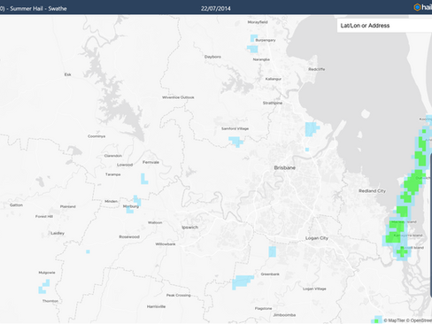The image size is (432, 324).
Task: Click the Mulgowie label
Action: pyautogui.click(x=47, y=273)
